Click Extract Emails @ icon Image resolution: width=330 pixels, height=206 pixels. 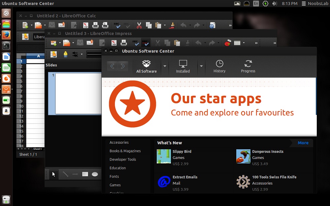pyautogui.click(x=164, y=182)
